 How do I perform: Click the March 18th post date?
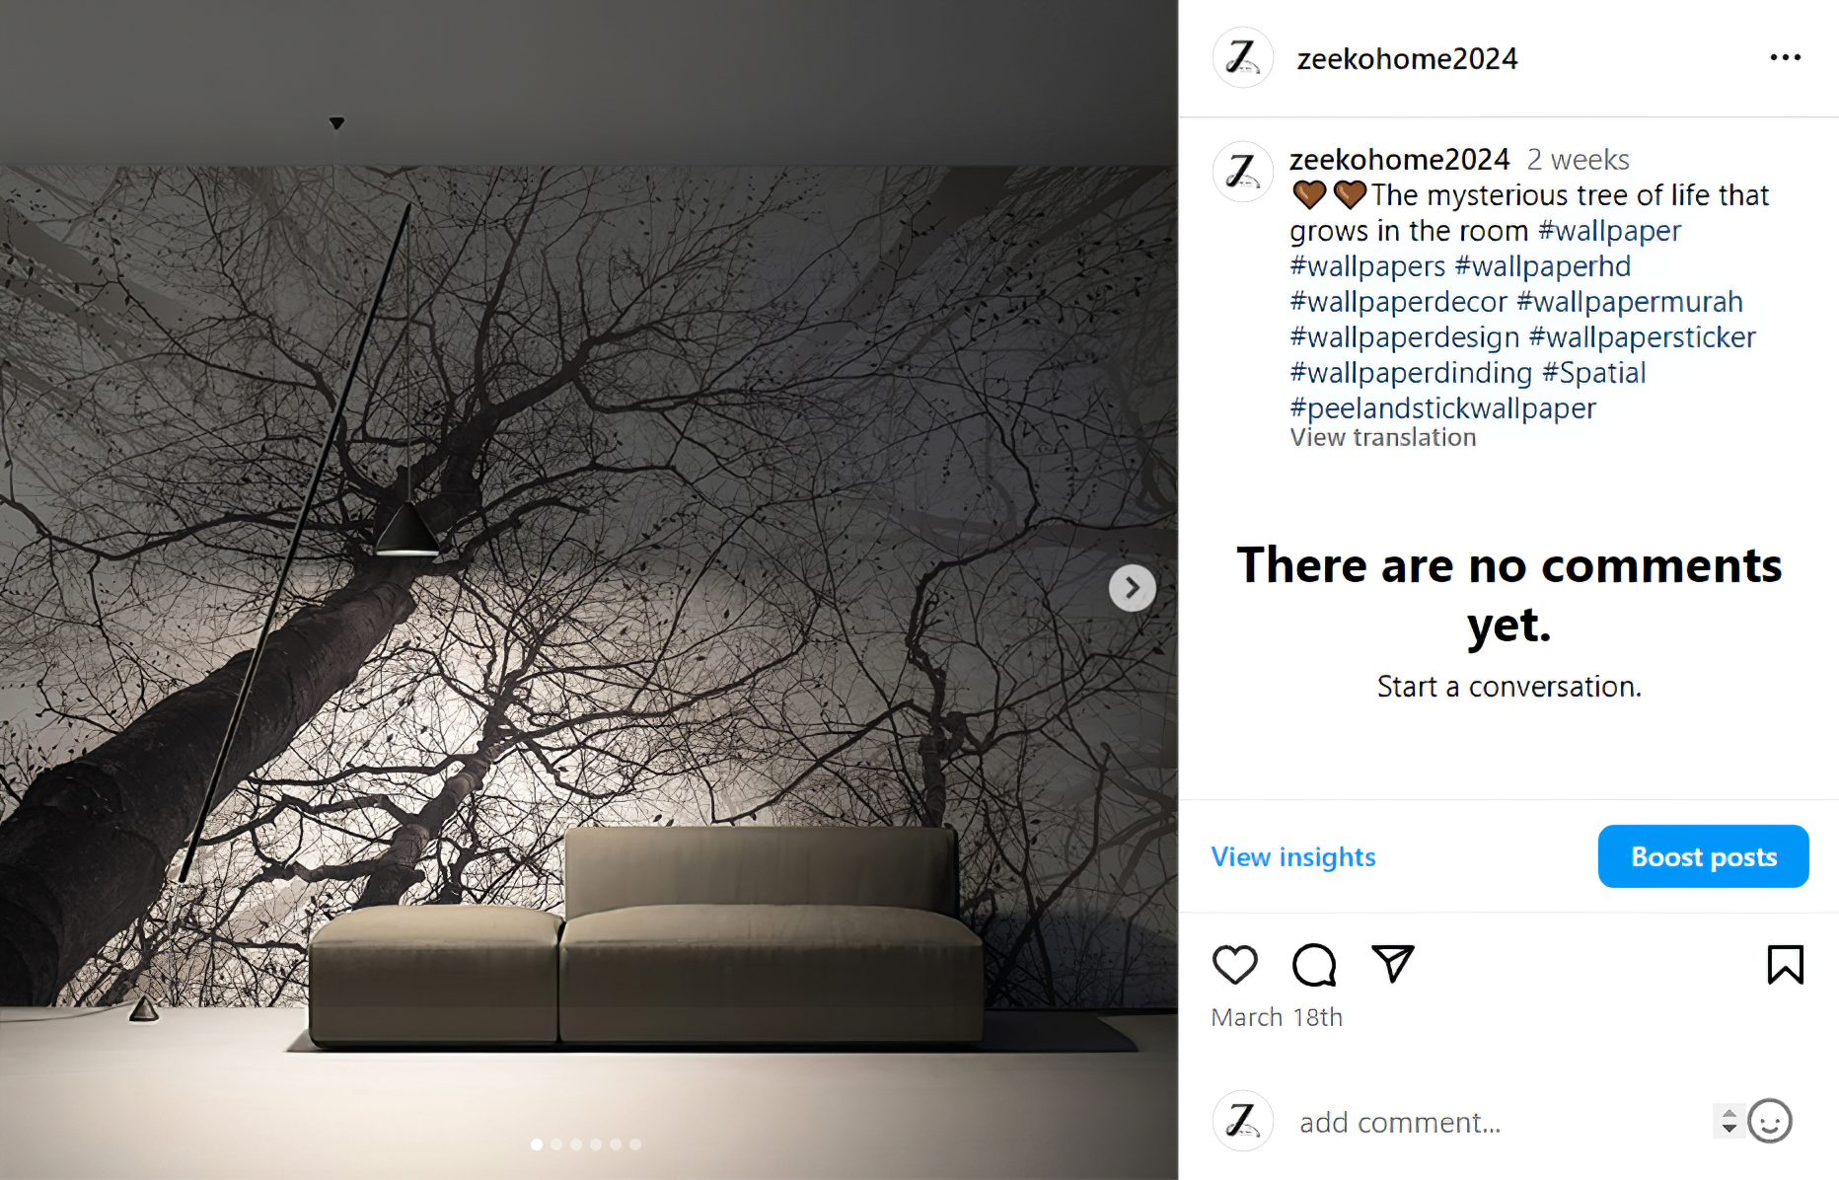tap(1277, 1017)
